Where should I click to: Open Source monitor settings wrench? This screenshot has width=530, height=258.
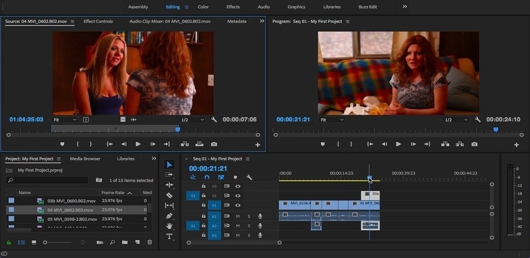coord(214,120)
